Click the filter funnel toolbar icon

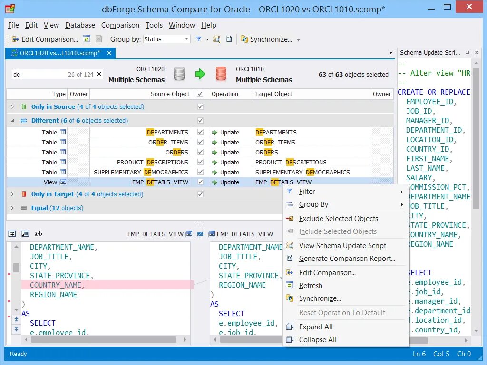tap(198, 39)
